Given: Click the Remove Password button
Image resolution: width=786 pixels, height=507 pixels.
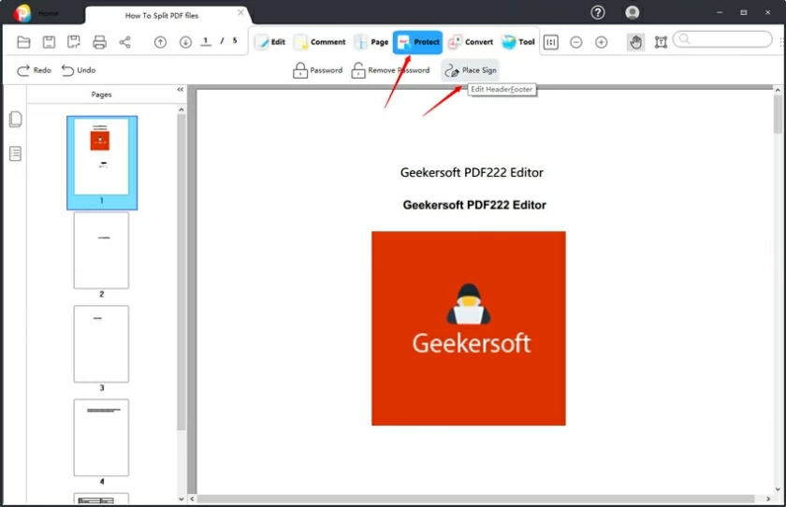Looking at the screenshot, I should coord(390,71).
